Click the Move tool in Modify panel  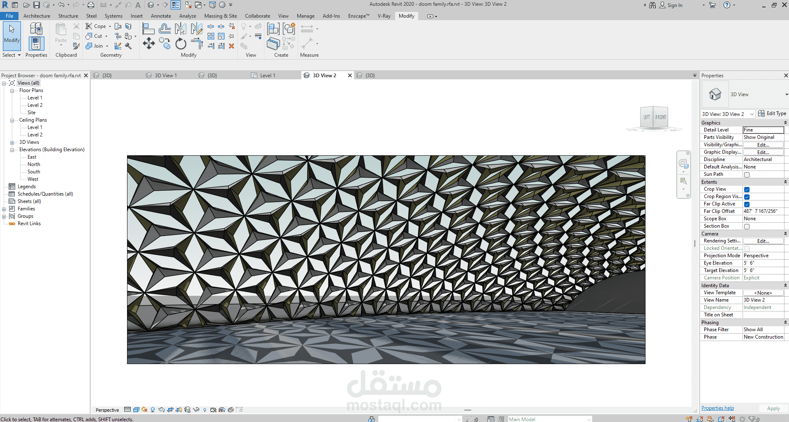149,43
